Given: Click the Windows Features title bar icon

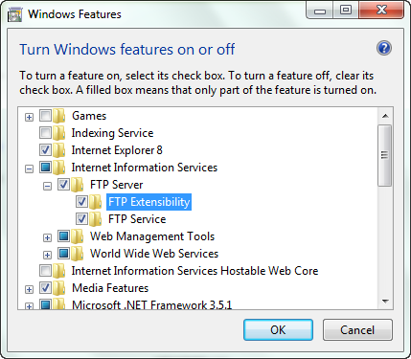Looking at the screenshot, I should coord(15,14).
